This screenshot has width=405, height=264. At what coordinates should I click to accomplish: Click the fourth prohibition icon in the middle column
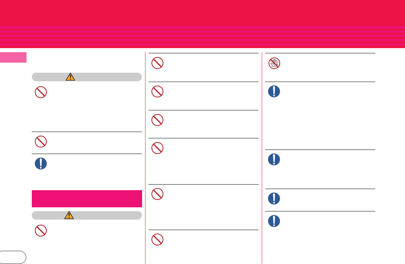coord(157,148)
